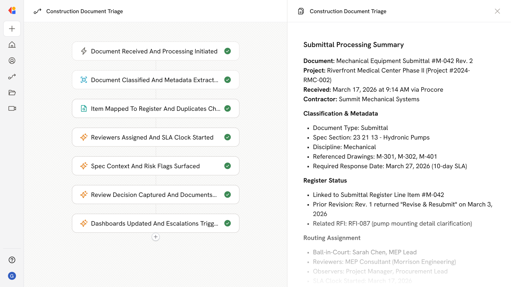Open the workflows route icon in sidebar
Screen dimensions: 511x287
coord(12,77)
